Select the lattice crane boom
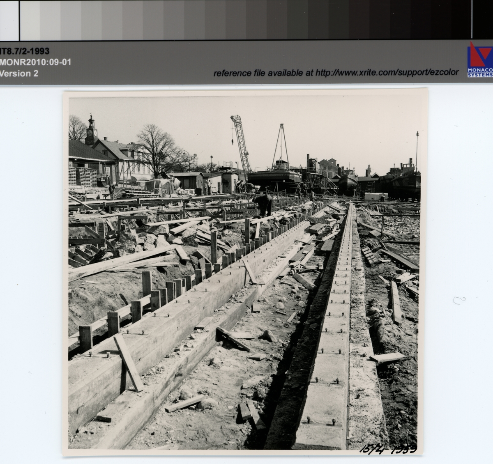 click(241, 144)
